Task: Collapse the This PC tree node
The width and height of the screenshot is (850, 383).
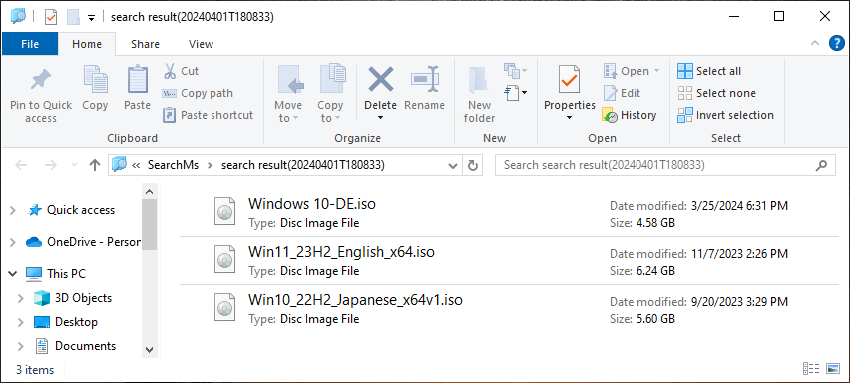Action: pyautogui.click(x=12, y=274)
